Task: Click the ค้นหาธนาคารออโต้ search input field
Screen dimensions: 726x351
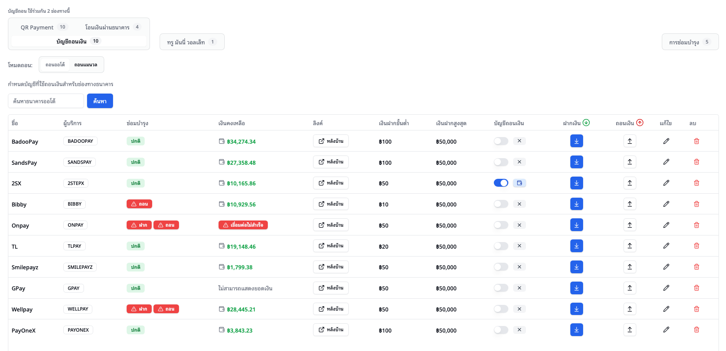Action: 46,101
